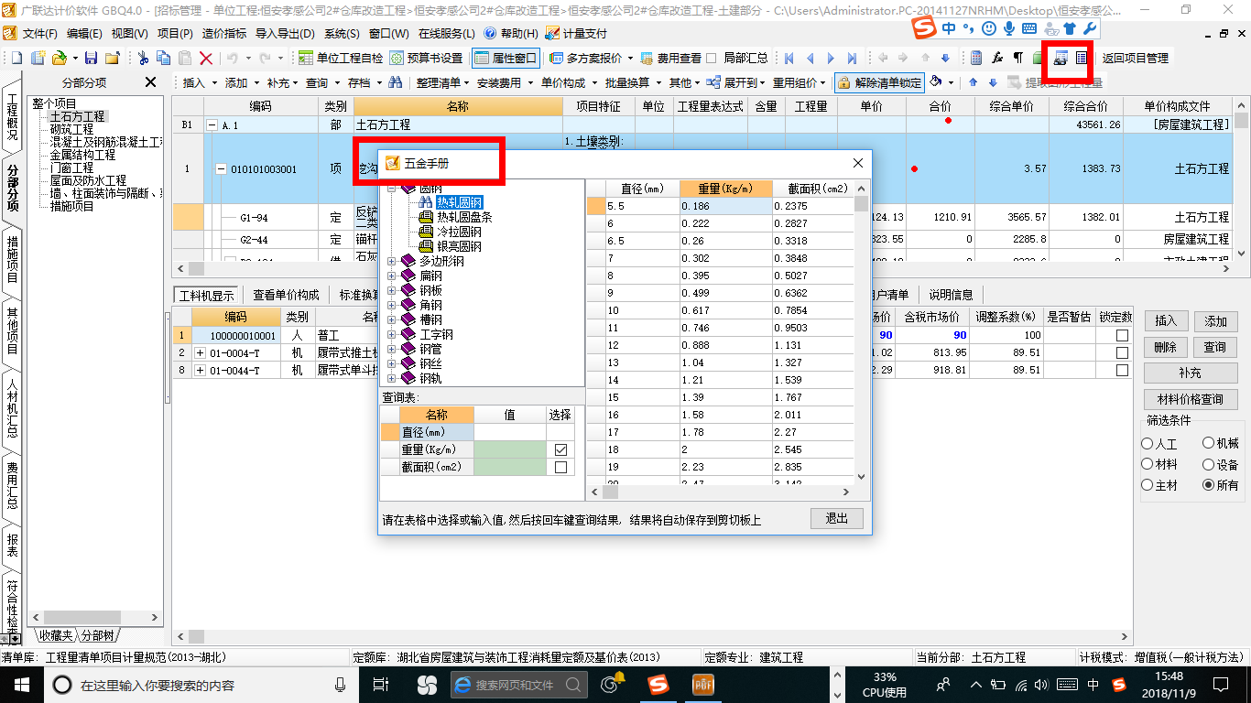Click the Copy toolbar icon
Screen dimensions: 1251x703
point(164,58)
